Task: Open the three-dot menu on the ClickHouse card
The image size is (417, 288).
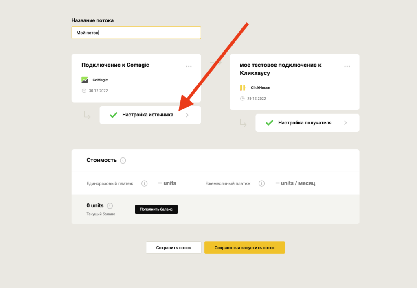Action: (x=347, y=66)
